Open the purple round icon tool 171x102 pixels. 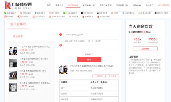98,13
